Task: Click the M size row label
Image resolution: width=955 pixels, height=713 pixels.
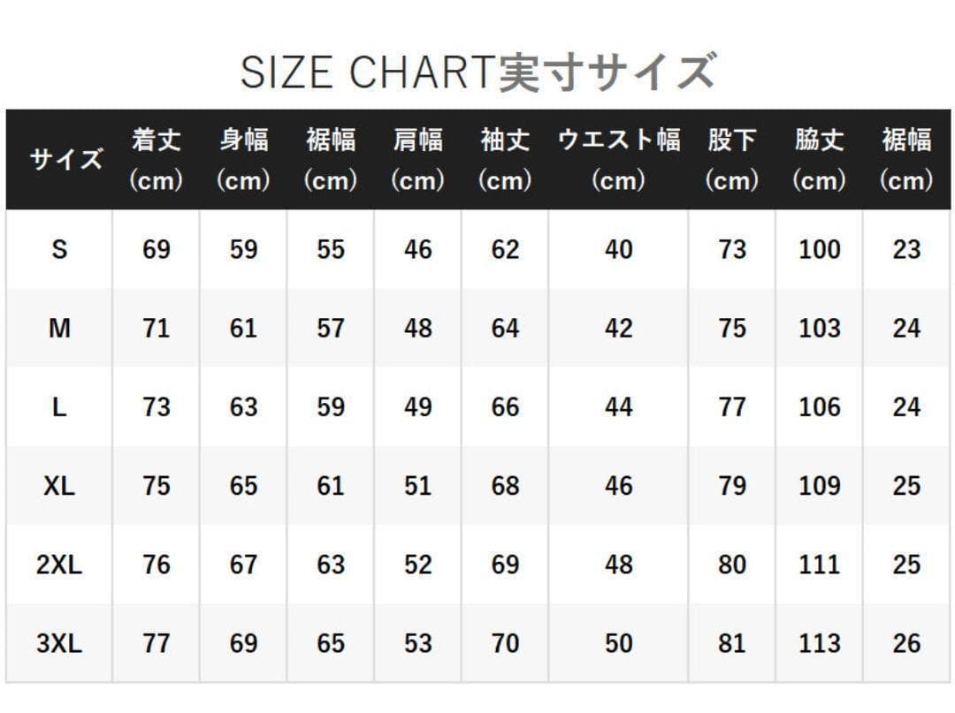Action: tap(59, 329)
